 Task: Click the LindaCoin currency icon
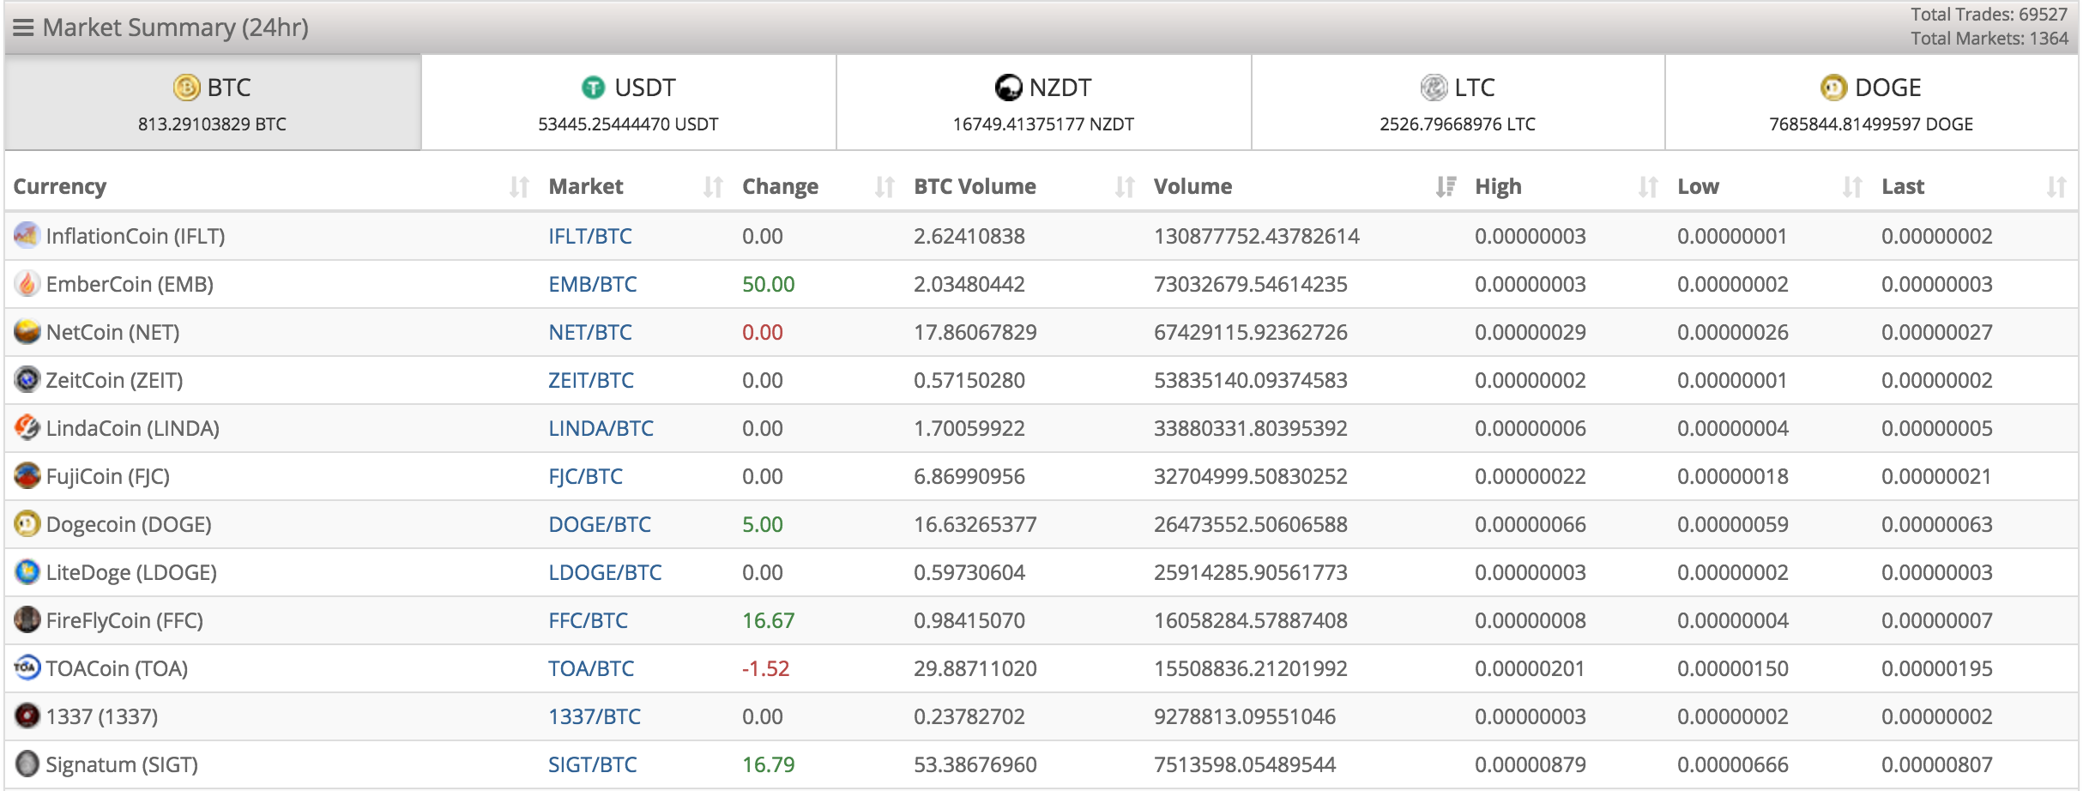pyautogui.click(x=27, y=427)
